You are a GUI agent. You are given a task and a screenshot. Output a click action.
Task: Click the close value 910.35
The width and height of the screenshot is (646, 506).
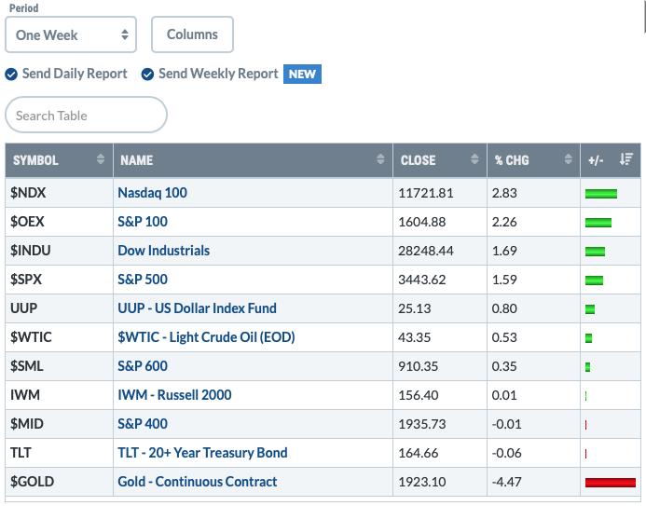click(419, 366)
